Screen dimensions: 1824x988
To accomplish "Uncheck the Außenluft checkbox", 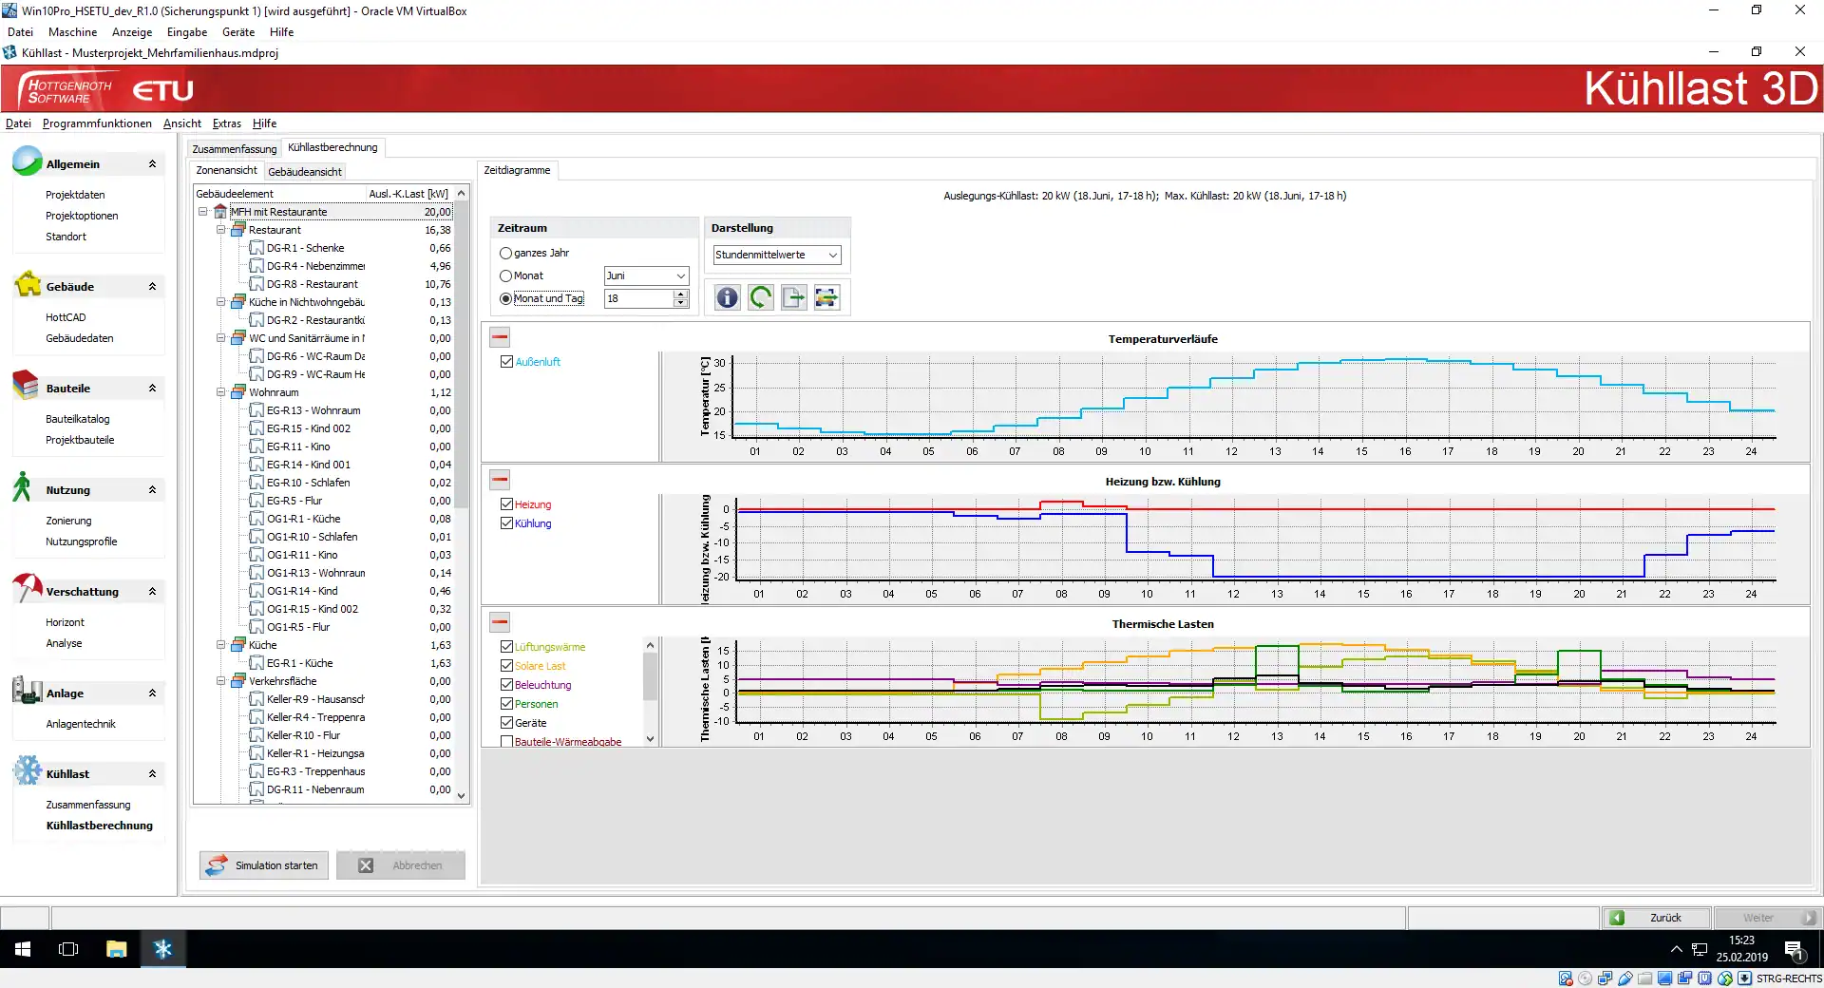I will pos(507,362).
